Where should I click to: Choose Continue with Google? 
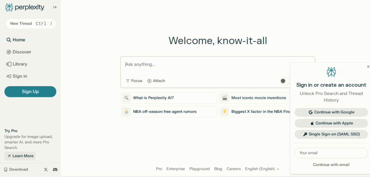(331, 112)
